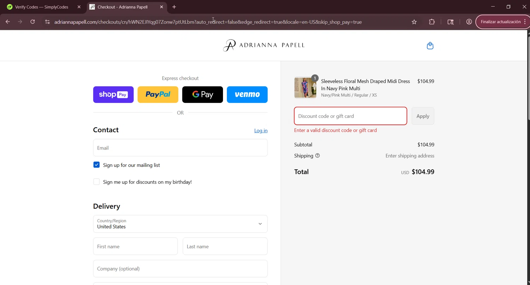
Task: Click the Adrianna Papell logo
Action: (264, 45)
